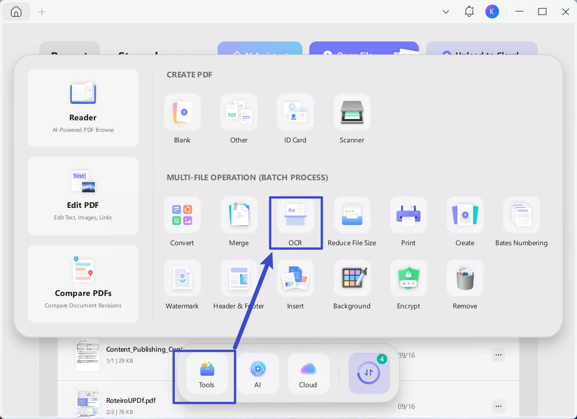
Task: Switch to the Cloud tab
Action: click(x=308, y=374)
